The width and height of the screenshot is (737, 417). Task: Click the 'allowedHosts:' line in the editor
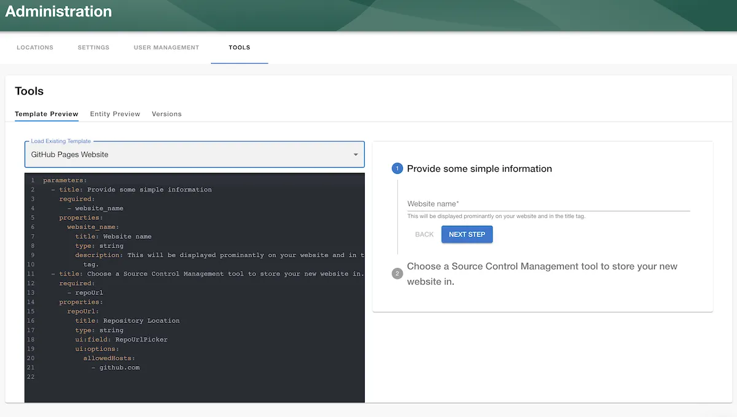pyautogui.click(x=109, y=358)
